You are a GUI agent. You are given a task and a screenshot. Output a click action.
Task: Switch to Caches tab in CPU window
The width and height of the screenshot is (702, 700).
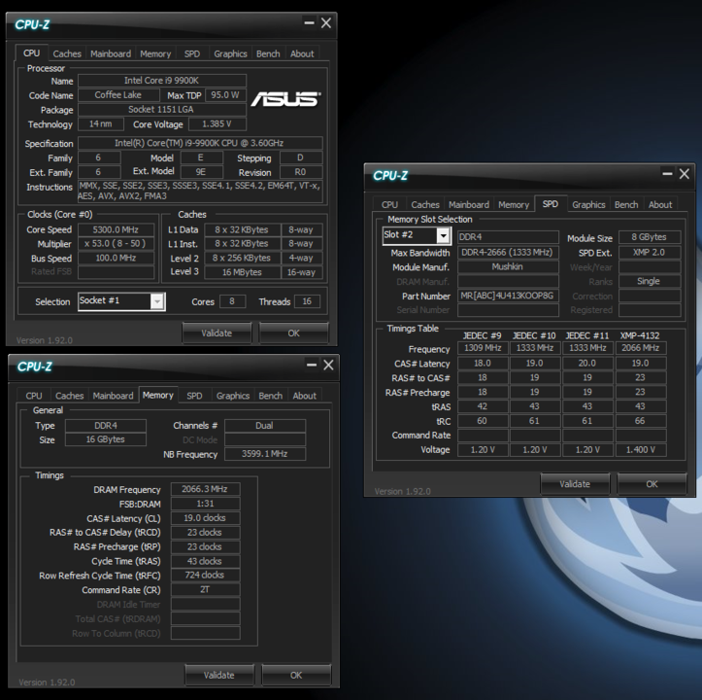tap(67, 54)
